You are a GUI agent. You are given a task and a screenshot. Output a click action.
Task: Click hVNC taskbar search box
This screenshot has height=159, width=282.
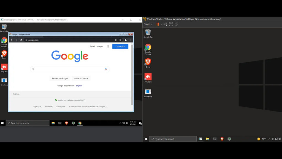[28, 123]
